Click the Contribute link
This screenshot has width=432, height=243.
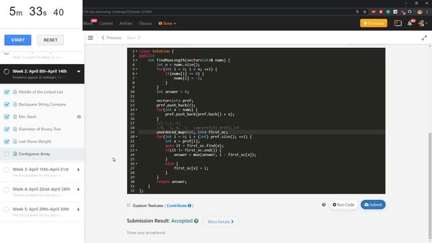[x=176, y=205]
